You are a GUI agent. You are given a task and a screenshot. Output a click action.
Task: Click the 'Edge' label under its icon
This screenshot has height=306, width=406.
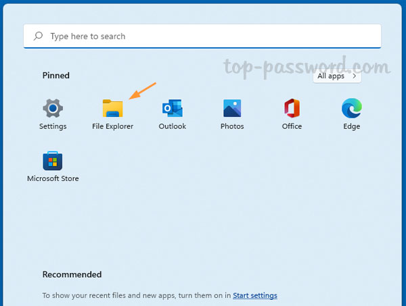(x=351, y=126)
